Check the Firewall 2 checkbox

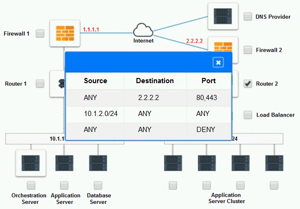tap(248, 49)
